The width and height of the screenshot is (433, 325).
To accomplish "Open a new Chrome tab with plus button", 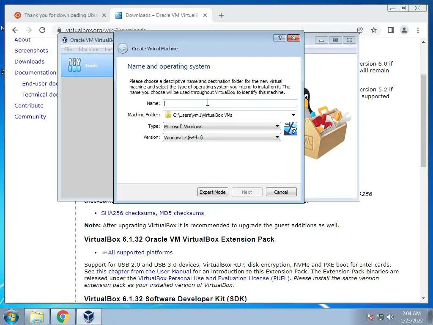I will (221, 15).
